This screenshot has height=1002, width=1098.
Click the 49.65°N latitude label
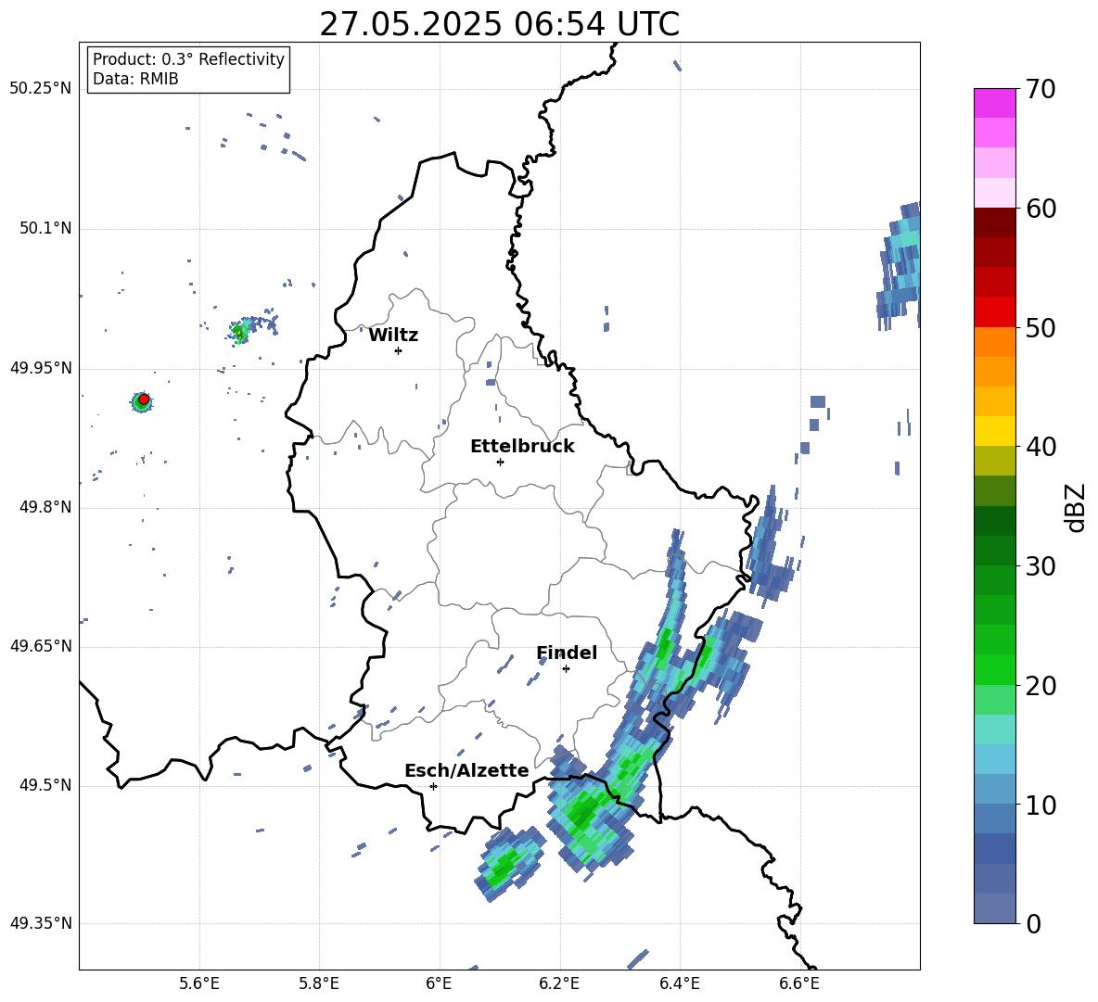pos(41,646)
